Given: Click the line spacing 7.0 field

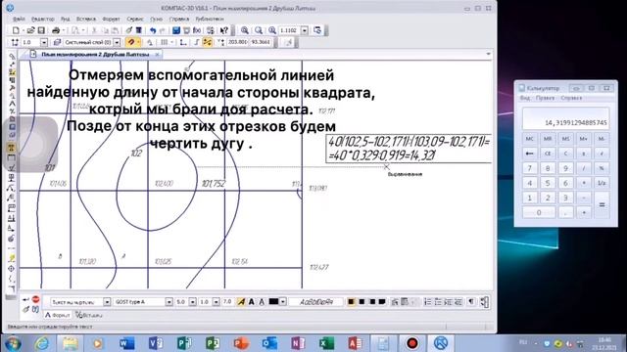Looking at the screenshot, I should [x=227, y=302].
